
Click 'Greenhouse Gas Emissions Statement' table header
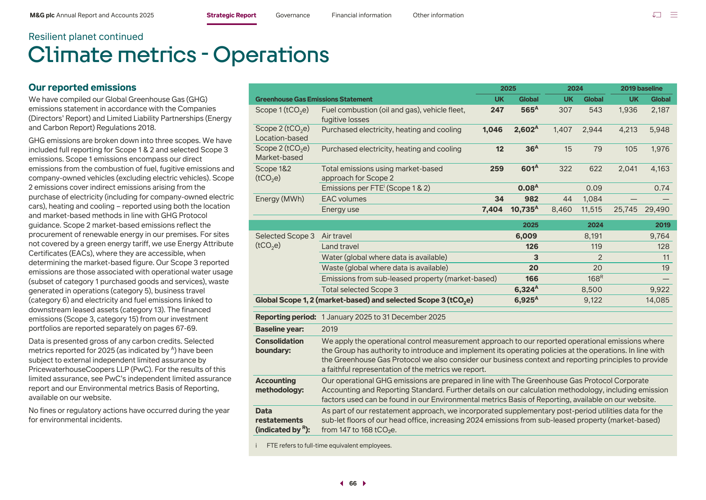(314, 99)
